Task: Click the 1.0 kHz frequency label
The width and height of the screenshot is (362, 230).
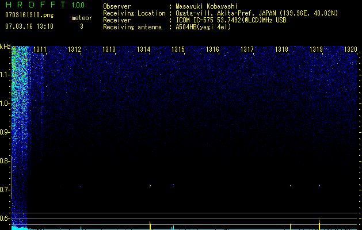Action: (5, 103)
